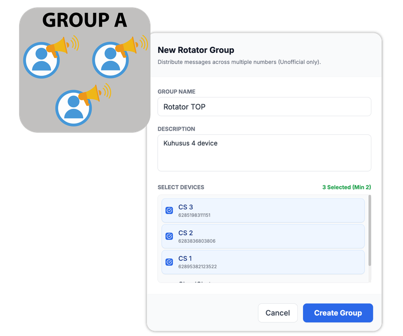Screen dimensions: 403x336
Task: Click the Group Name field containing Rotator TOP
Action: 264,107
